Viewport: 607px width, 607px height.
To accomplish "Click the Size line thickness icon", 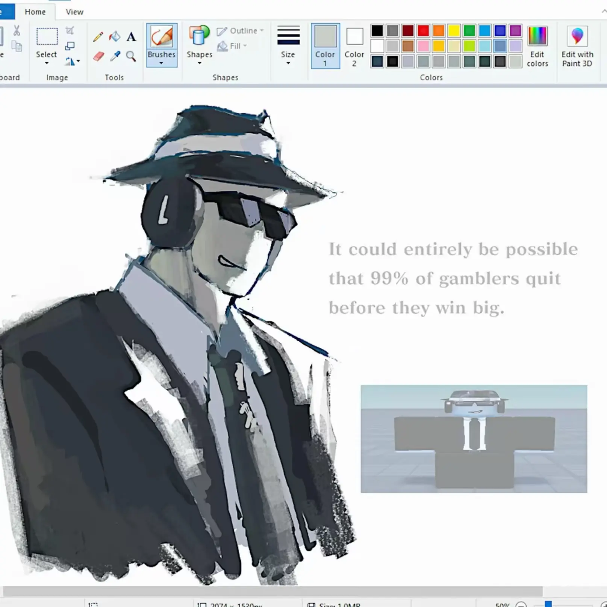I will (x=288, y=35).
